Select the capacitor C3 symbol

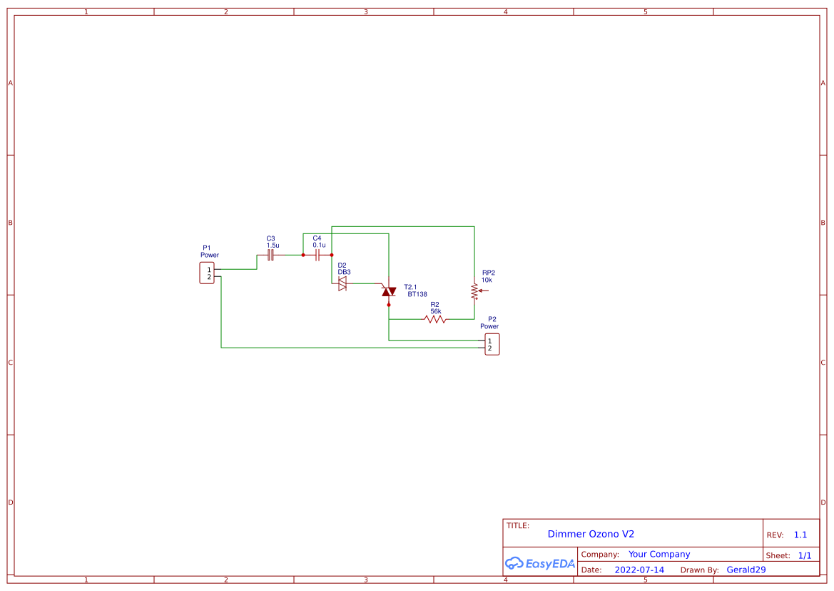click(270, 256)
